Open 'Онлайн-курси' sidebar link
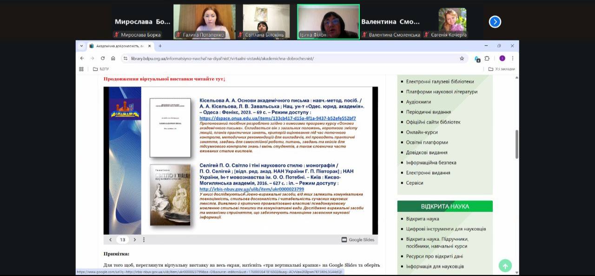 point(422,132)
